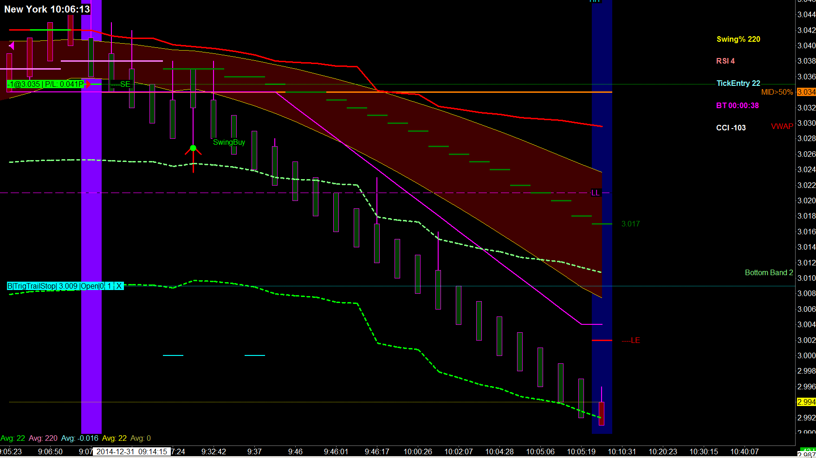Click the yellow Avg: 22 readout
Image resolution: width=816 pixels, height=458 pixels.
(114, 438)
